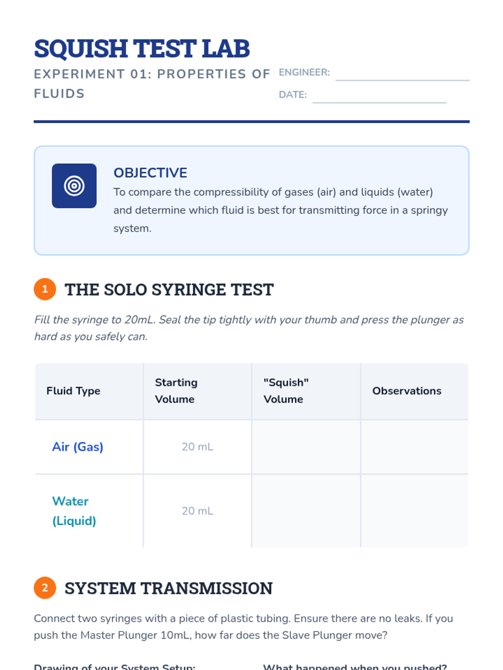Click the Observations cell for Water (Liquid)
The image size is (503, 670).
pos(414,511)
